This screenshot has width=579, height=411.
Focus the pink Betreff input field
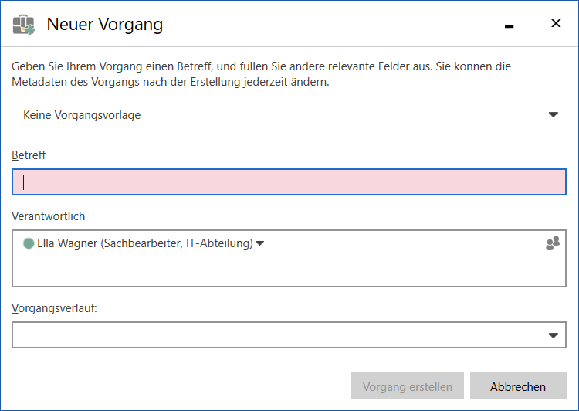point(289,182)
